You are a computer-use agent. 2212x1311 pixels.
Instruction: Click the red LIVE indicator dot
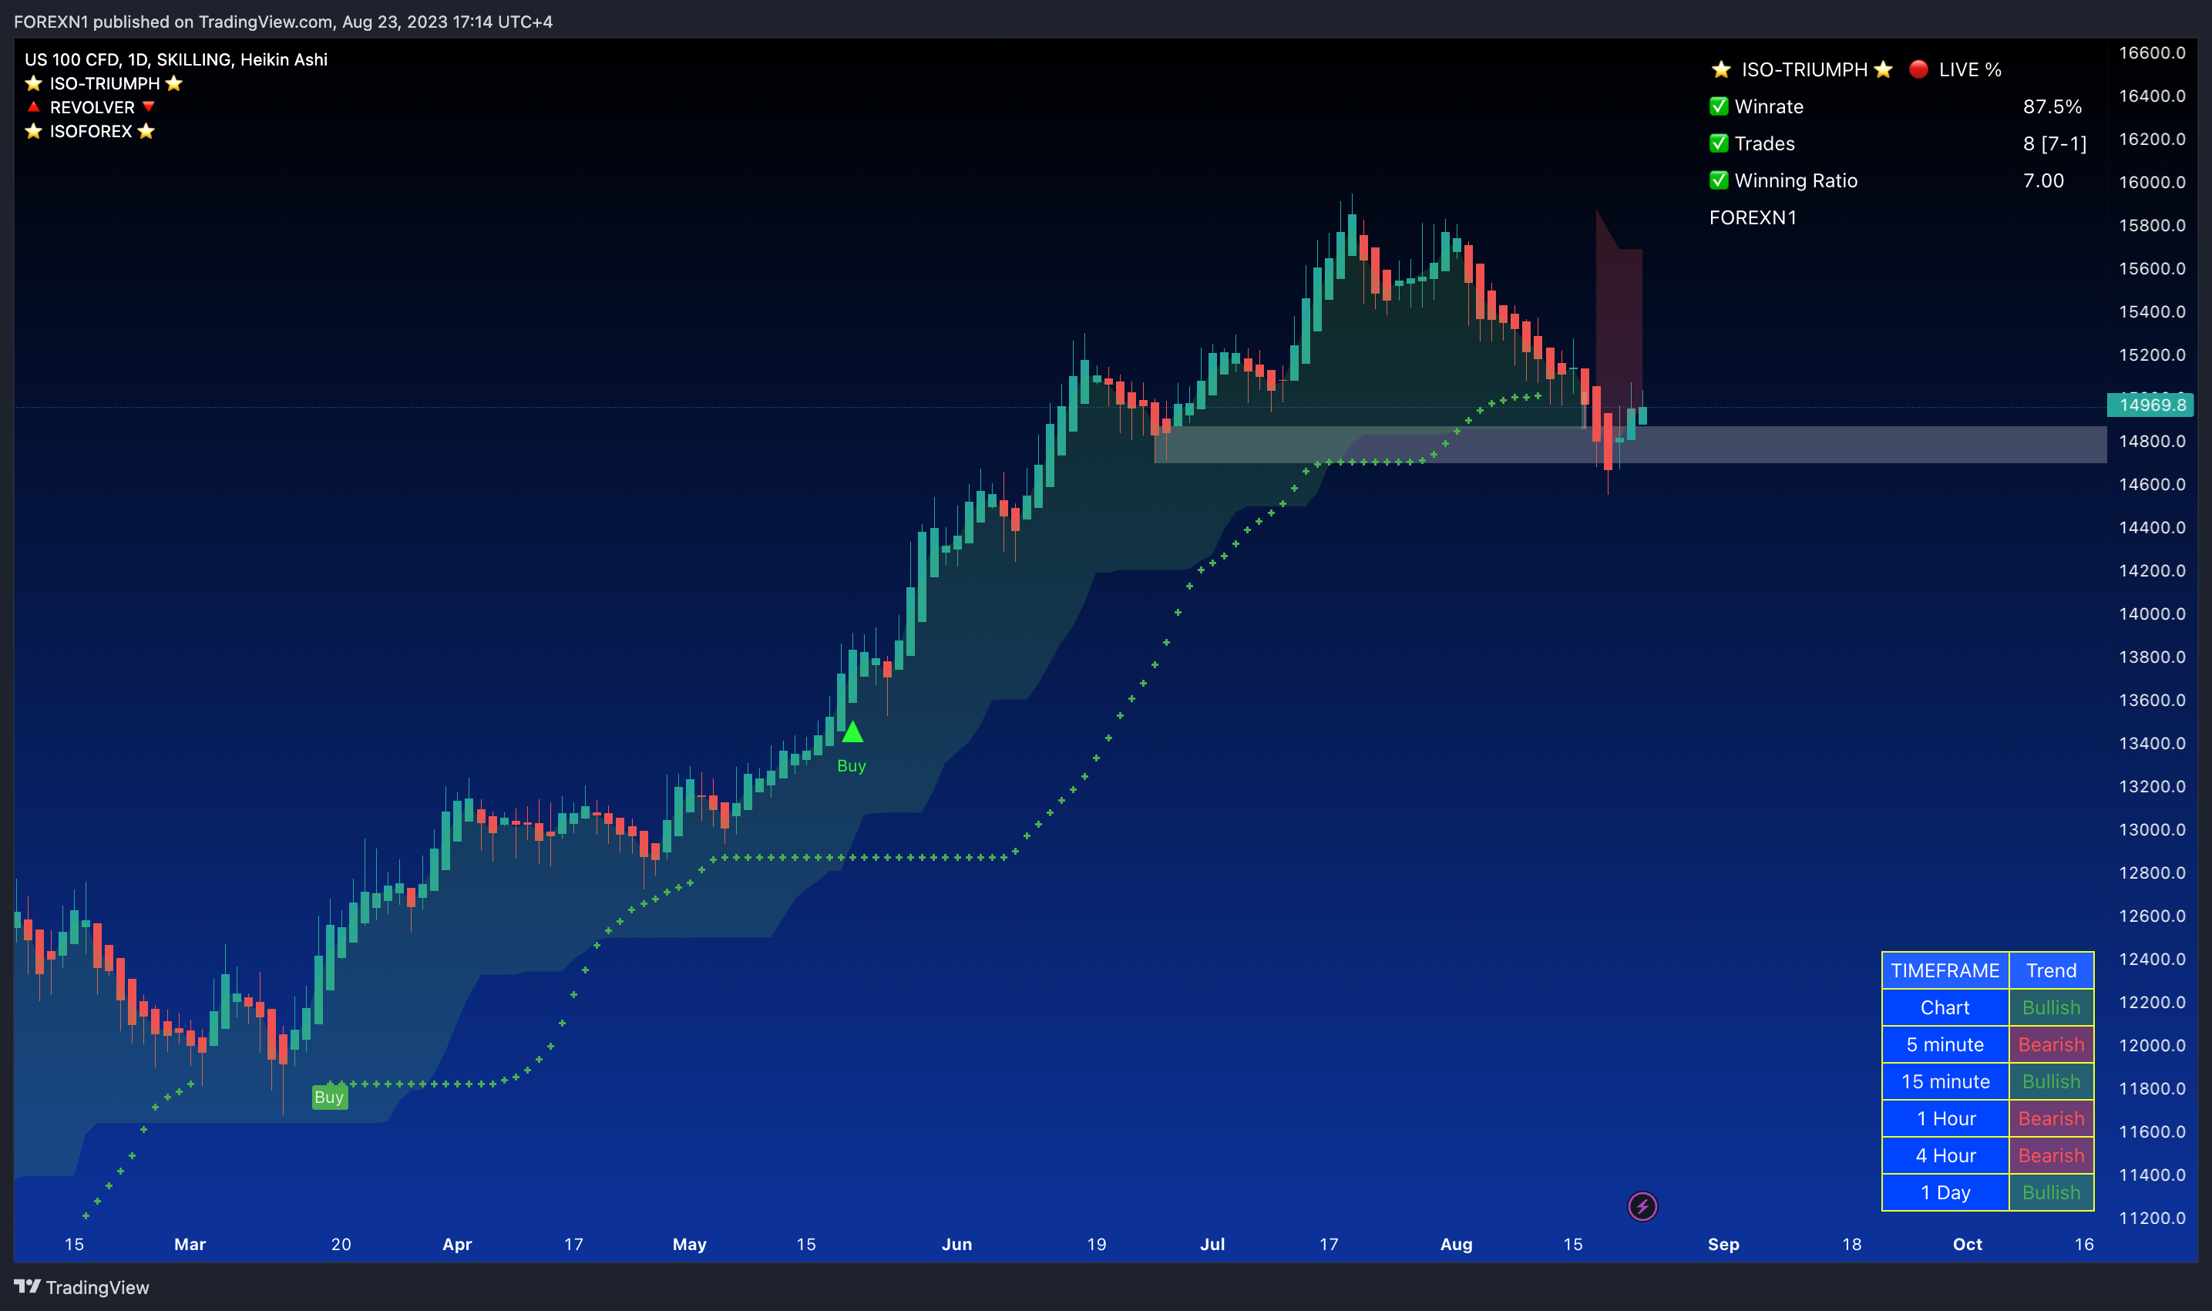(1918, 69)
